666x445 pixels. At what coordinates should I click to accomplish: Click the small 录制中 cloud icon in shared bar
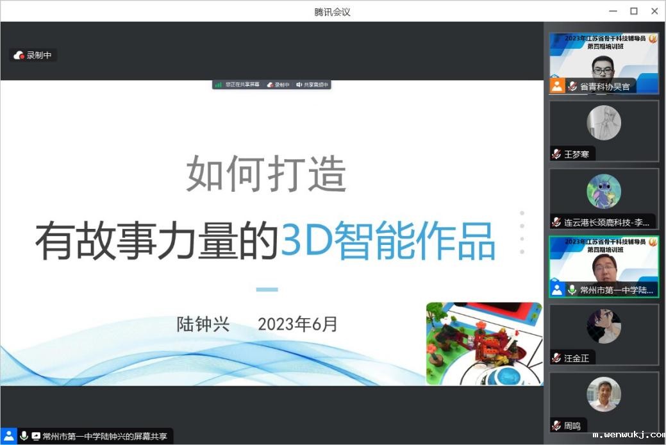tap(270, 85)
